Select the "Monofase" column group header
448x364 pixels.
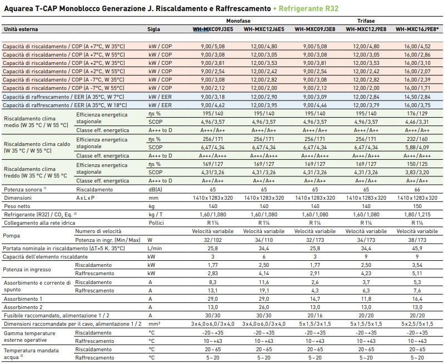click(238, 21)
